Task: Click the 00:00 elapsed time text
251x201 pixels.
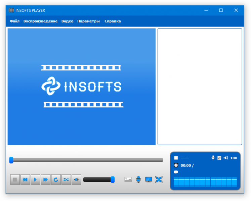Action: point(186,165)
